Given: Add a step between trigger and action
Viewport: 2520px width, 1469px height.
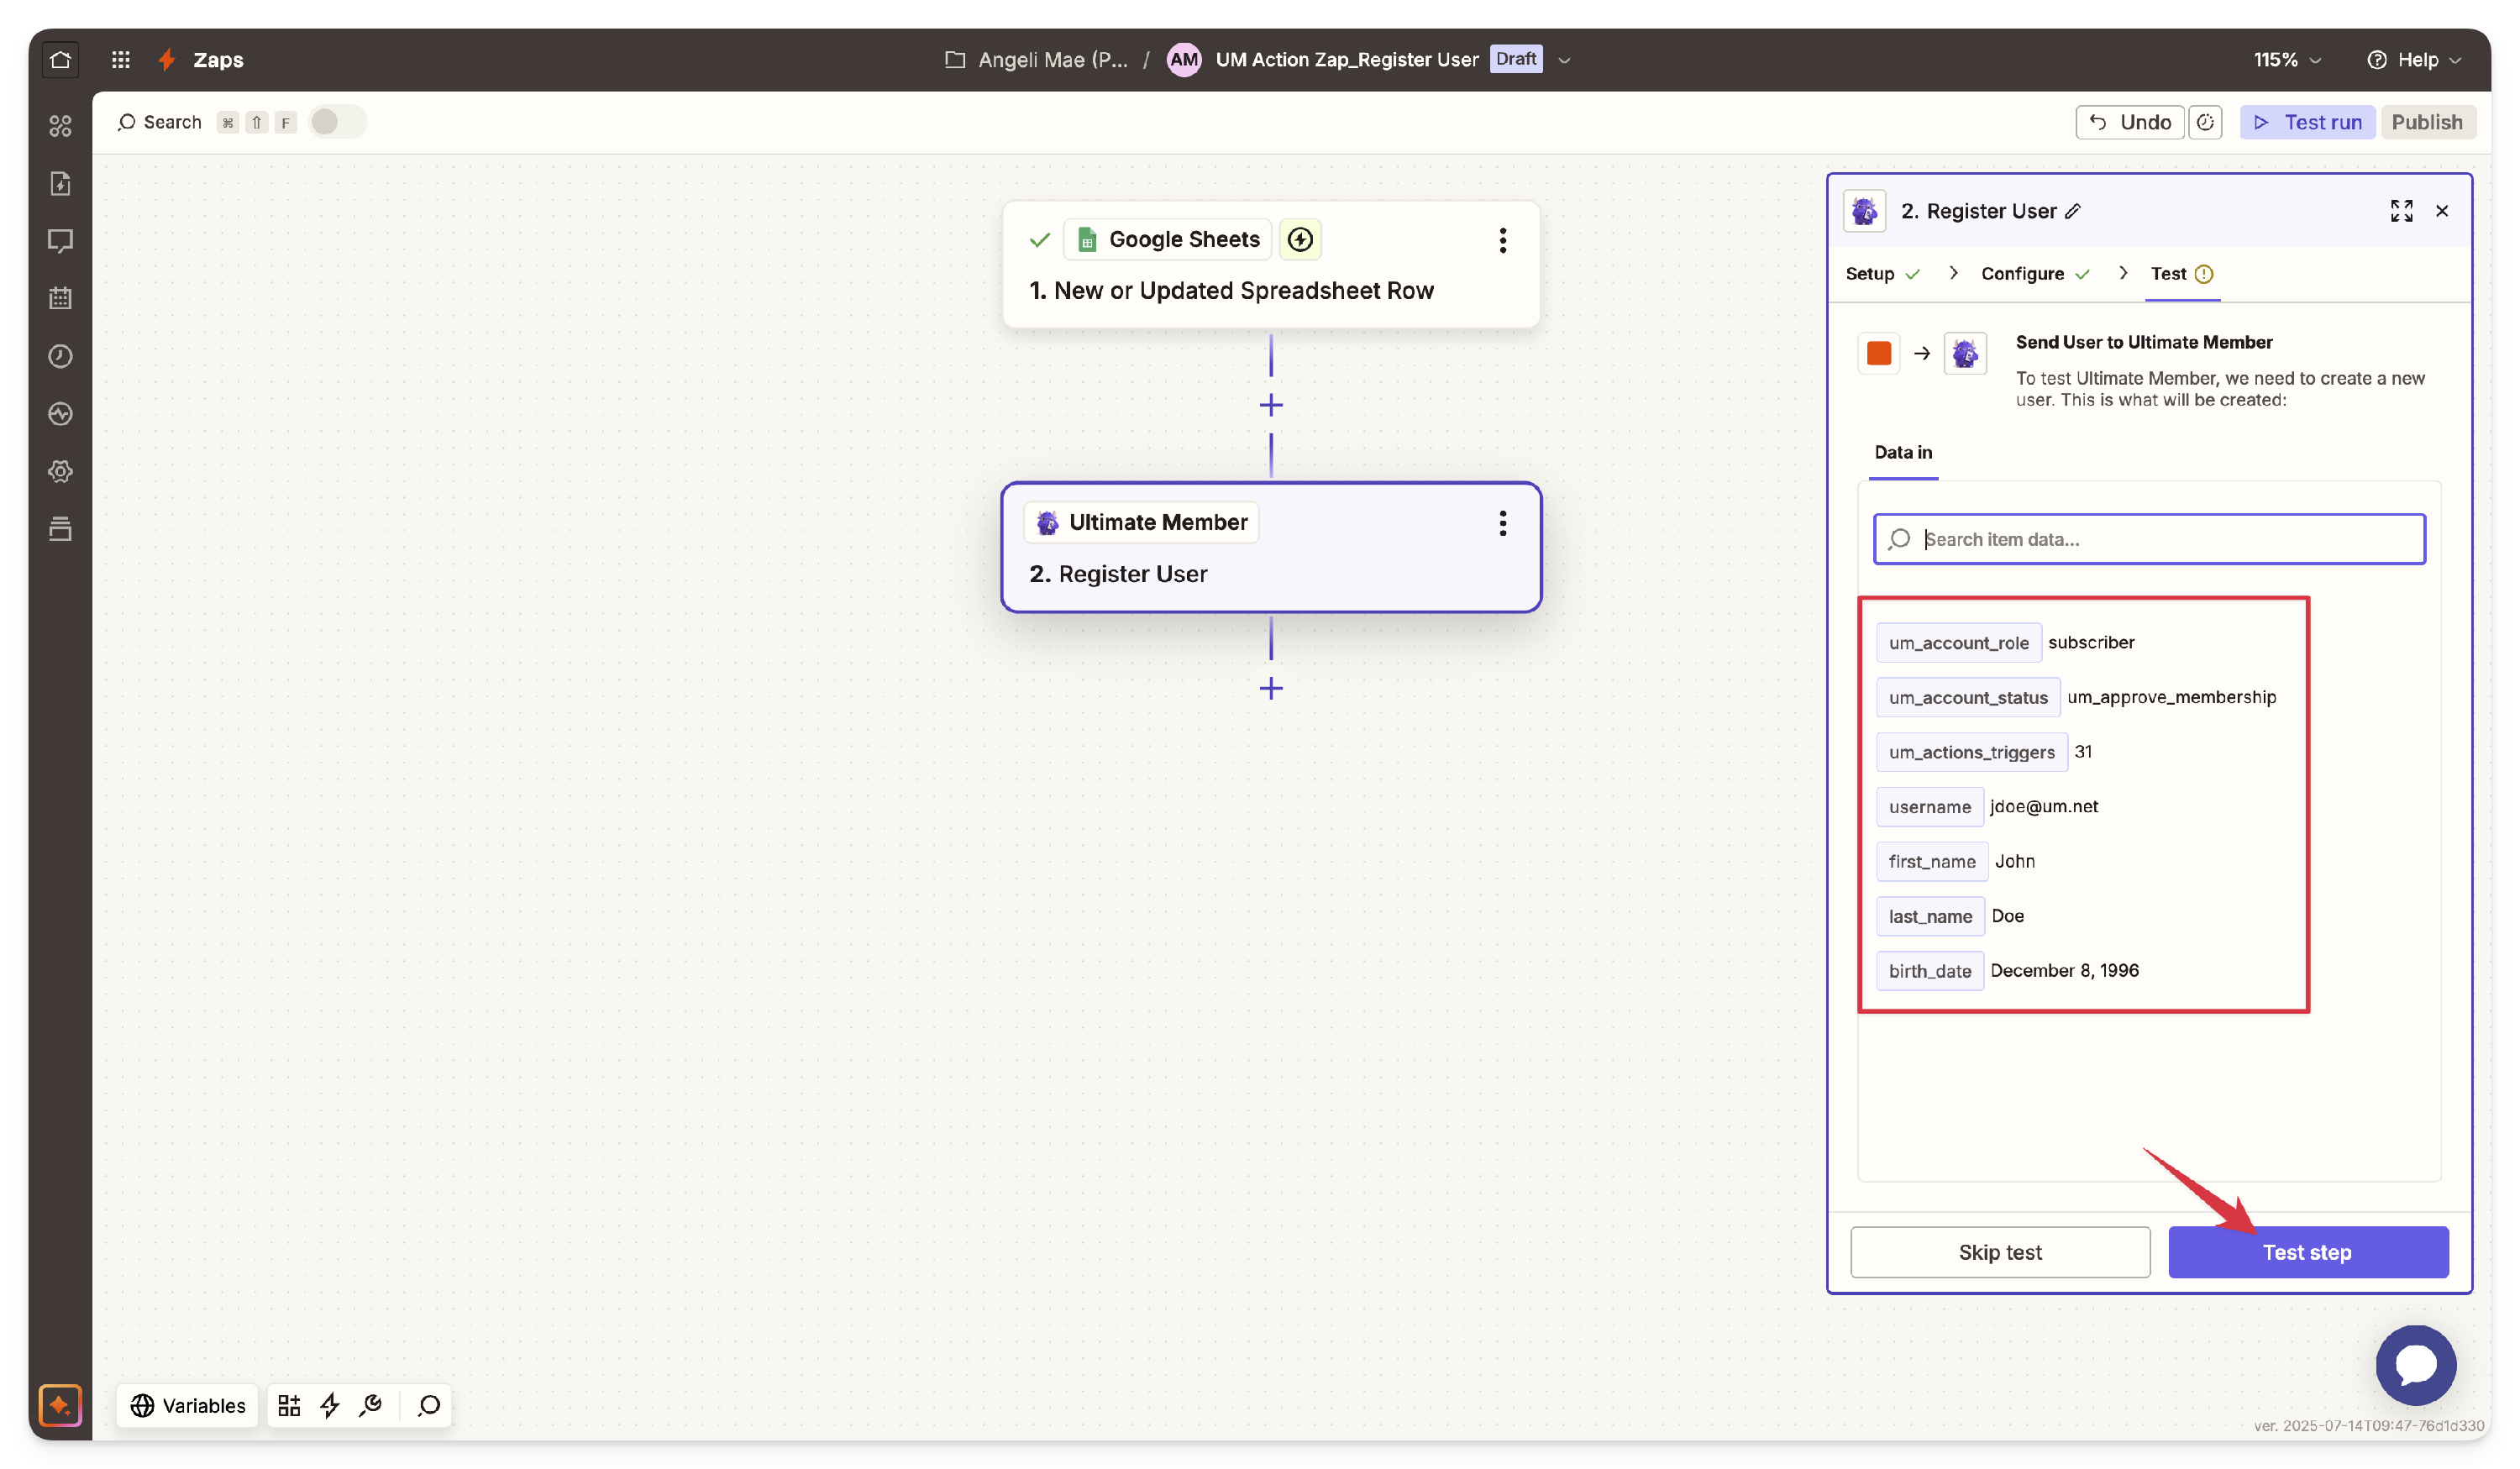Looking at the screenshot, I should (x=1271, y=405).
